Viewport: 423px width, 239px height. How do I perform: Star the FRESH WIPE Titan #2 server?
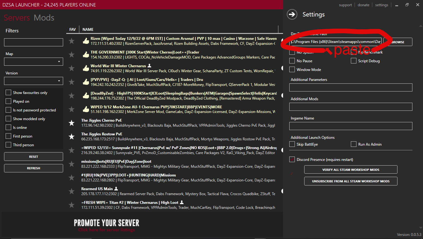[72, 205]
